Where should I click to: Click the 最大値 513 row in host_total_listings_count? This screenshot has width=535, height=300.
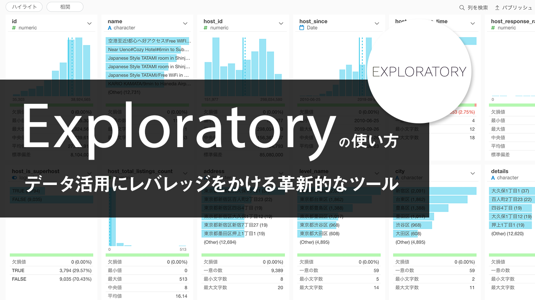[147, 279]
